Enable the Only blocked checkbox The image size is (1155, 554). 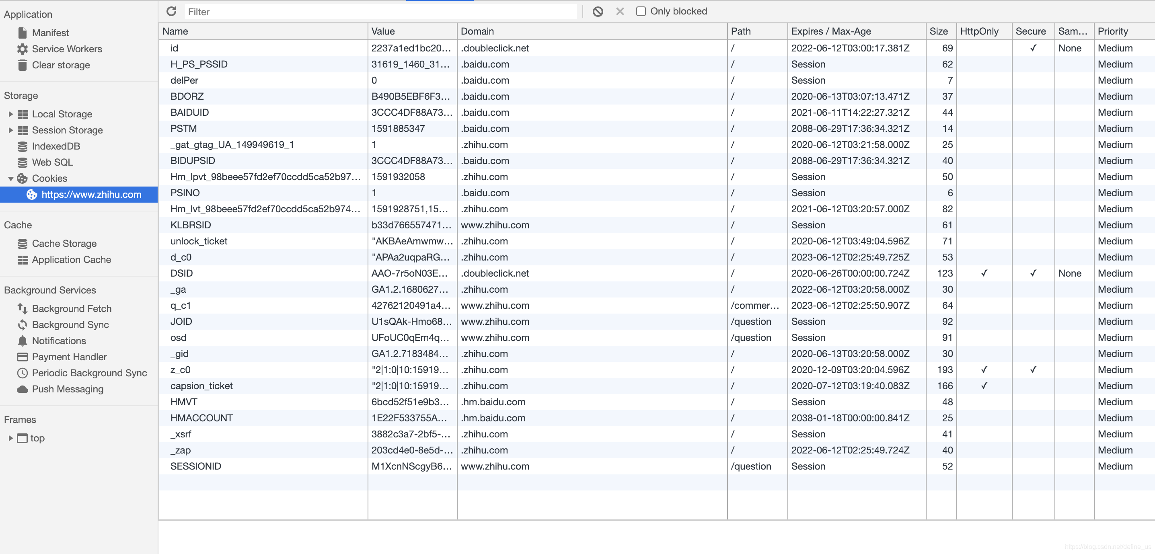641,11
